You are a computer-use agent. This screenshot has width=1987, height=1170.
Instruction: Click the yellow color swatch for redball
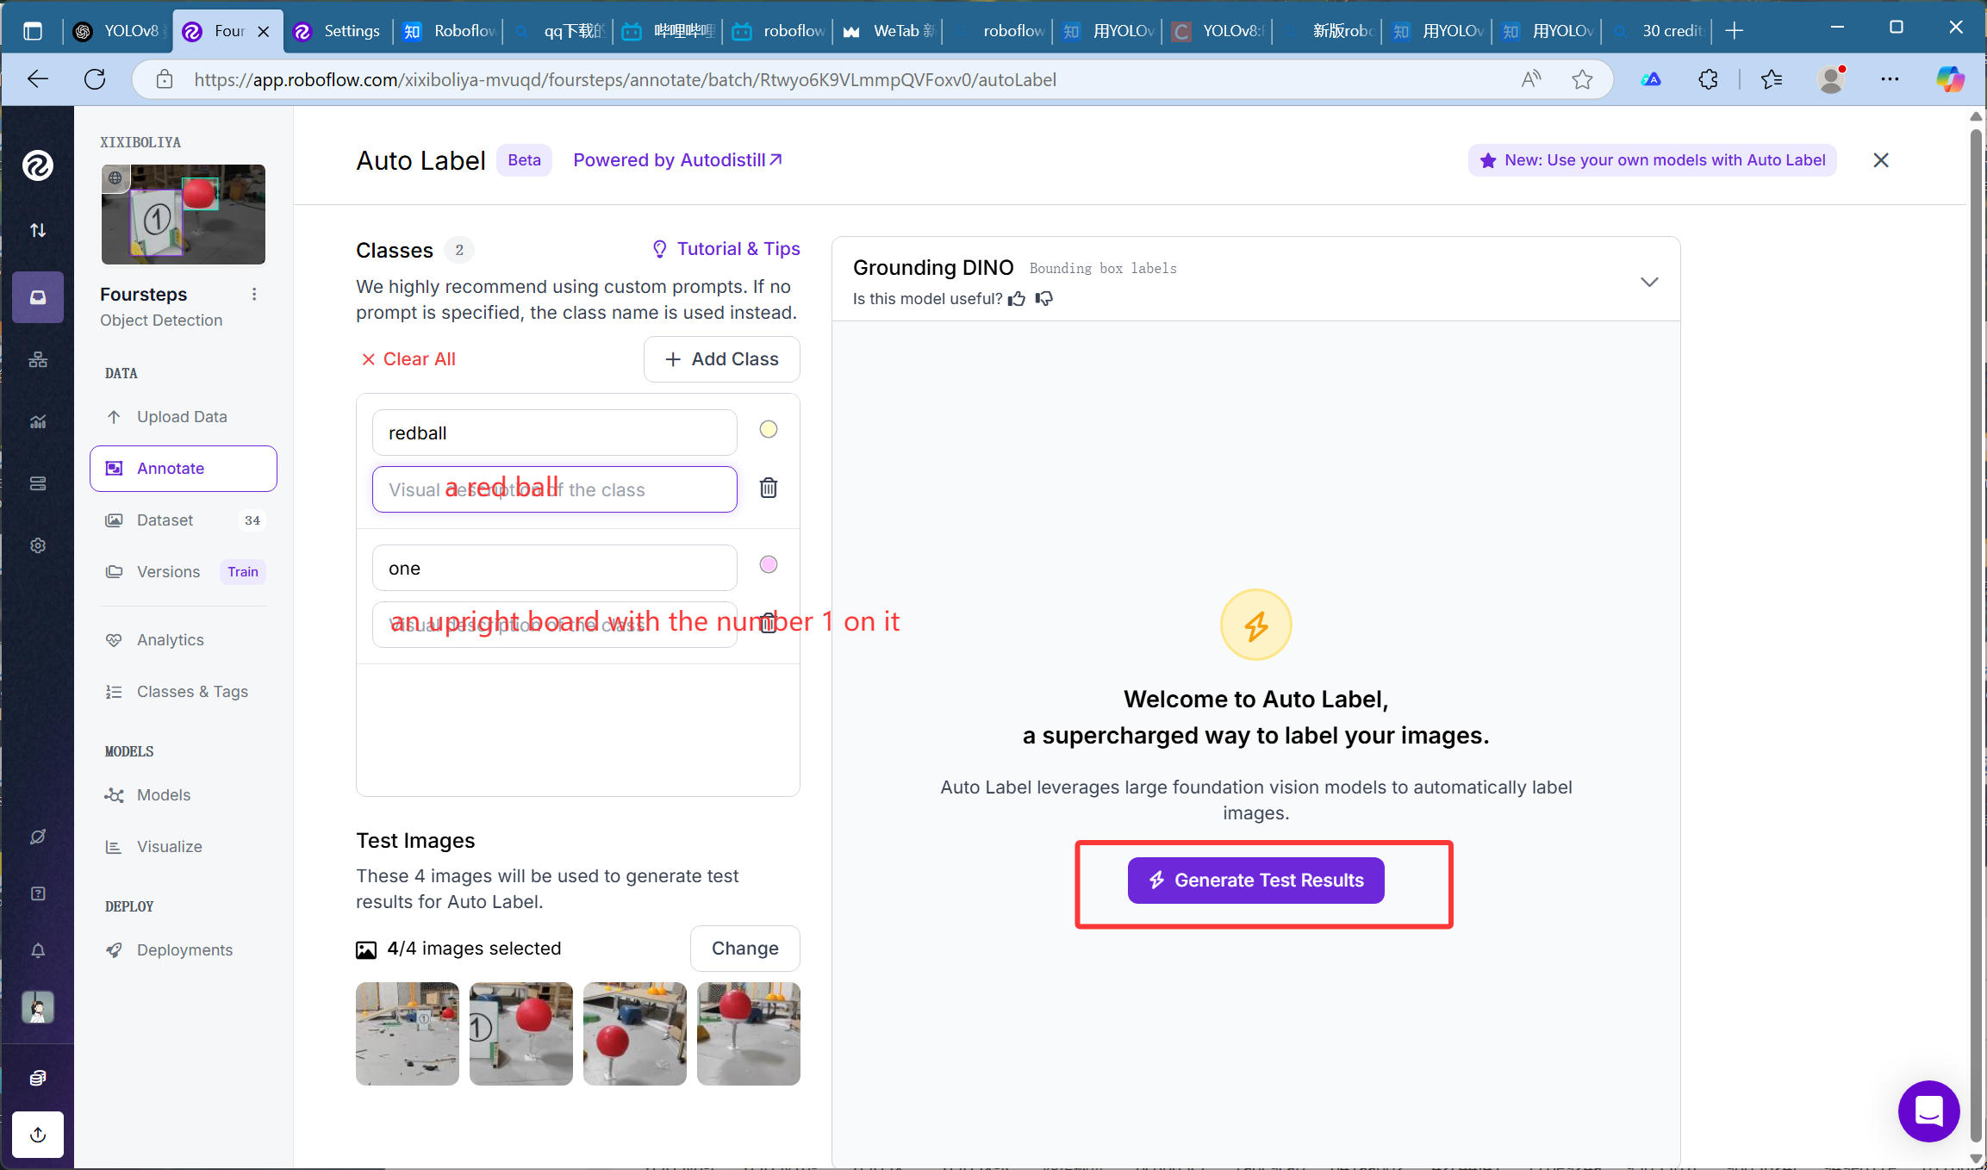pyautogui.click(x=769, y=429)
